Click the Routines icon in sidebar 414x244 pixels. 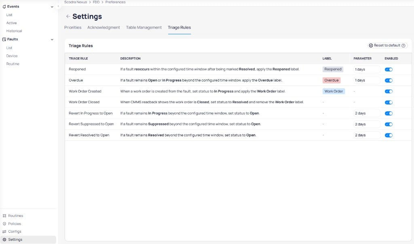tap(4, 215)
